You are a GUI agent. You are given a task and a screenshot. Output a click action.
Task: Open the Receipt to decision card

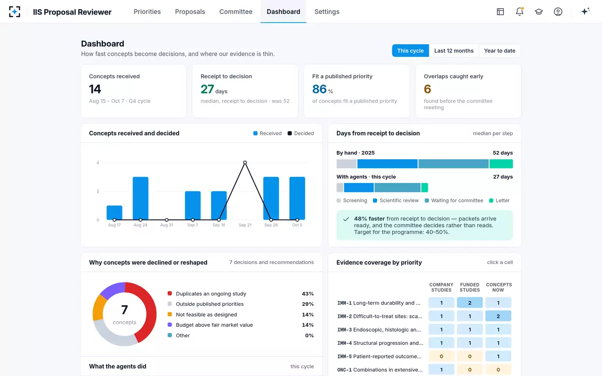[x=245, y=91]
